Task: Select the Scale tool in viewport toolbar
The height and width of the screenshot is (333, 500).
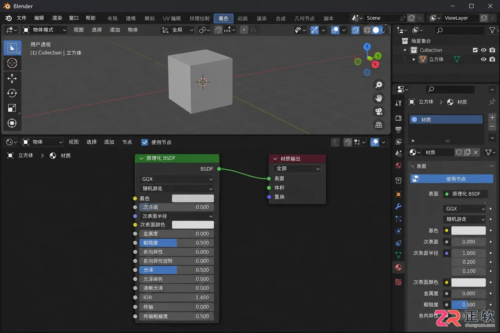Action: pyautogui.click(x=12, y=108)
